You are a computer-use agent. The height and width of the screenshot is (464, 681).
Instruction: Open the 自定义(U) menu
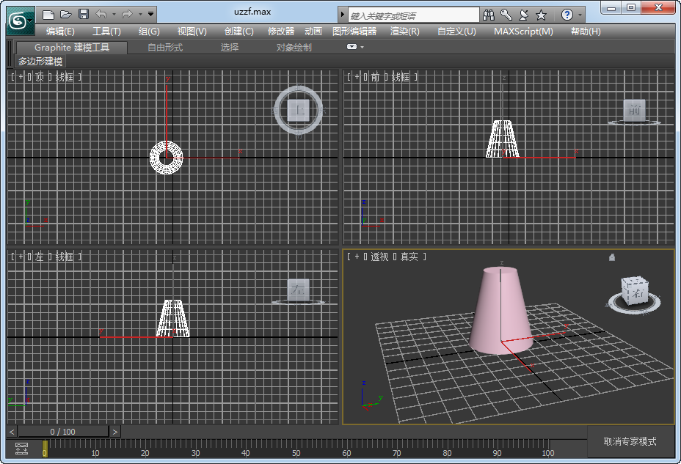pyautogui.click(x=456, y=32)
